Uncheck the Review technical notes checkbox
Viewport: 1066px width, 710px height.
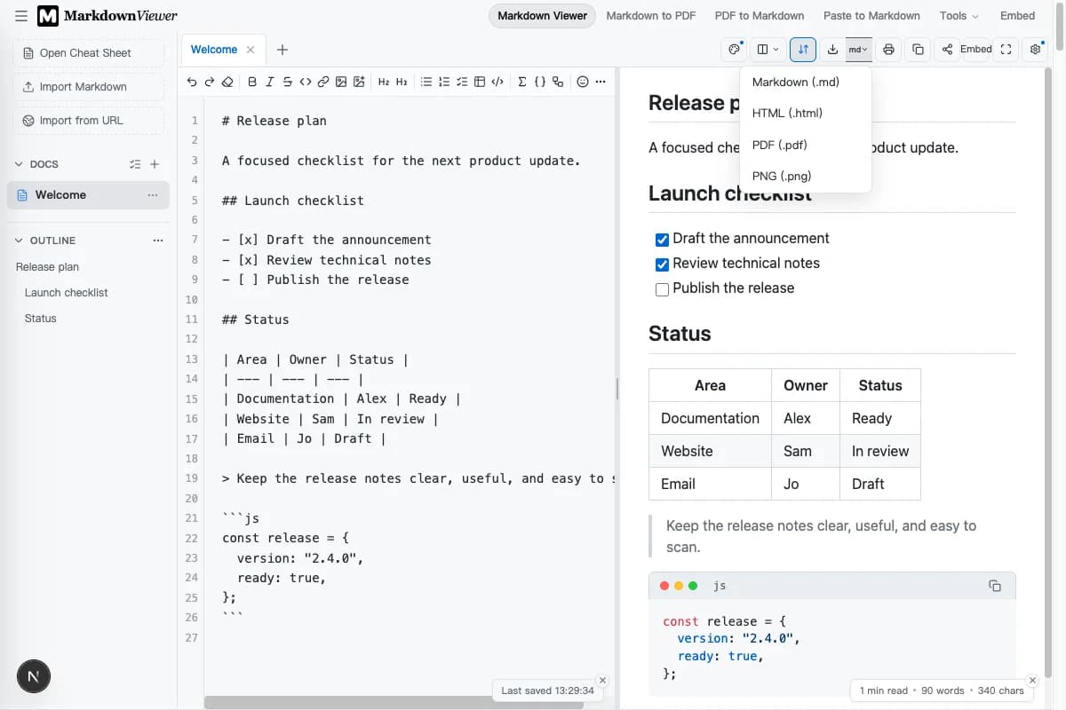(662, 264)
